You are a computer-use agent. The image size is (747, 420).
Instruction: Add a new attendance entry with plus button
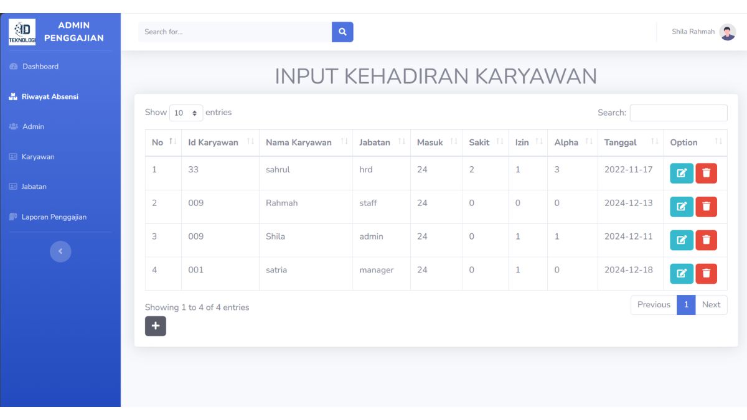pos(156,325)
